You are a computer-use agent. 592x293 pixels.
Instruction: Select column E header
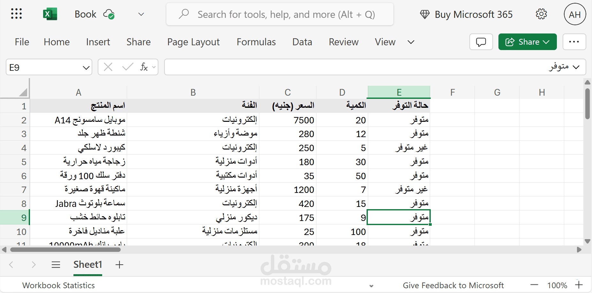tap(399, 92)
